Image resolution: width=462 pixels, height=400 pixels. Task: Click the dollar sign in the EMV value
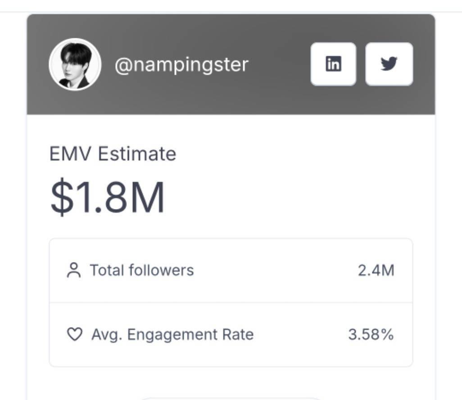(62, 197)
